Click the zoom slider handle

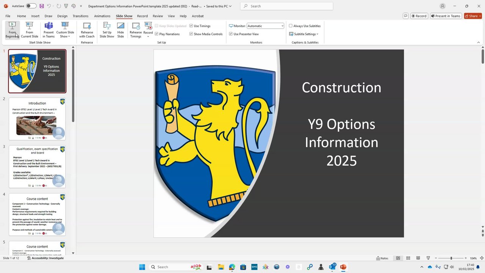(451, 258)
